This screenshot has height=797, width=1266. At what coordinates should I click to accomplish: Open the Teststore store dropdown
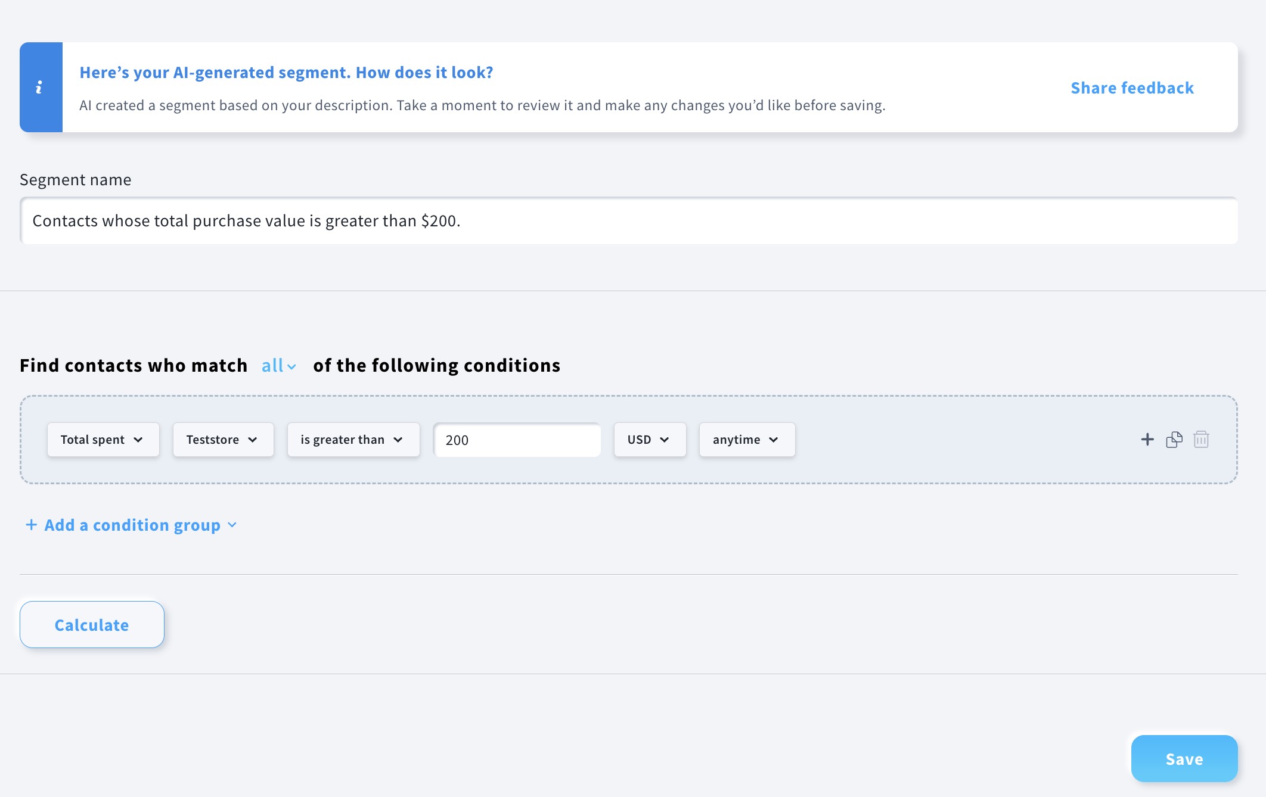(x=223, y=439)
